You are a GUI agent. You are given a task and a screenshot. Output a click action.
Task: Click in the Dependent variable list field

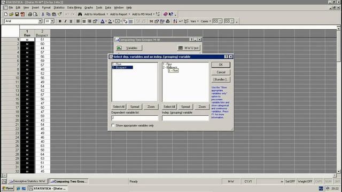135,118
